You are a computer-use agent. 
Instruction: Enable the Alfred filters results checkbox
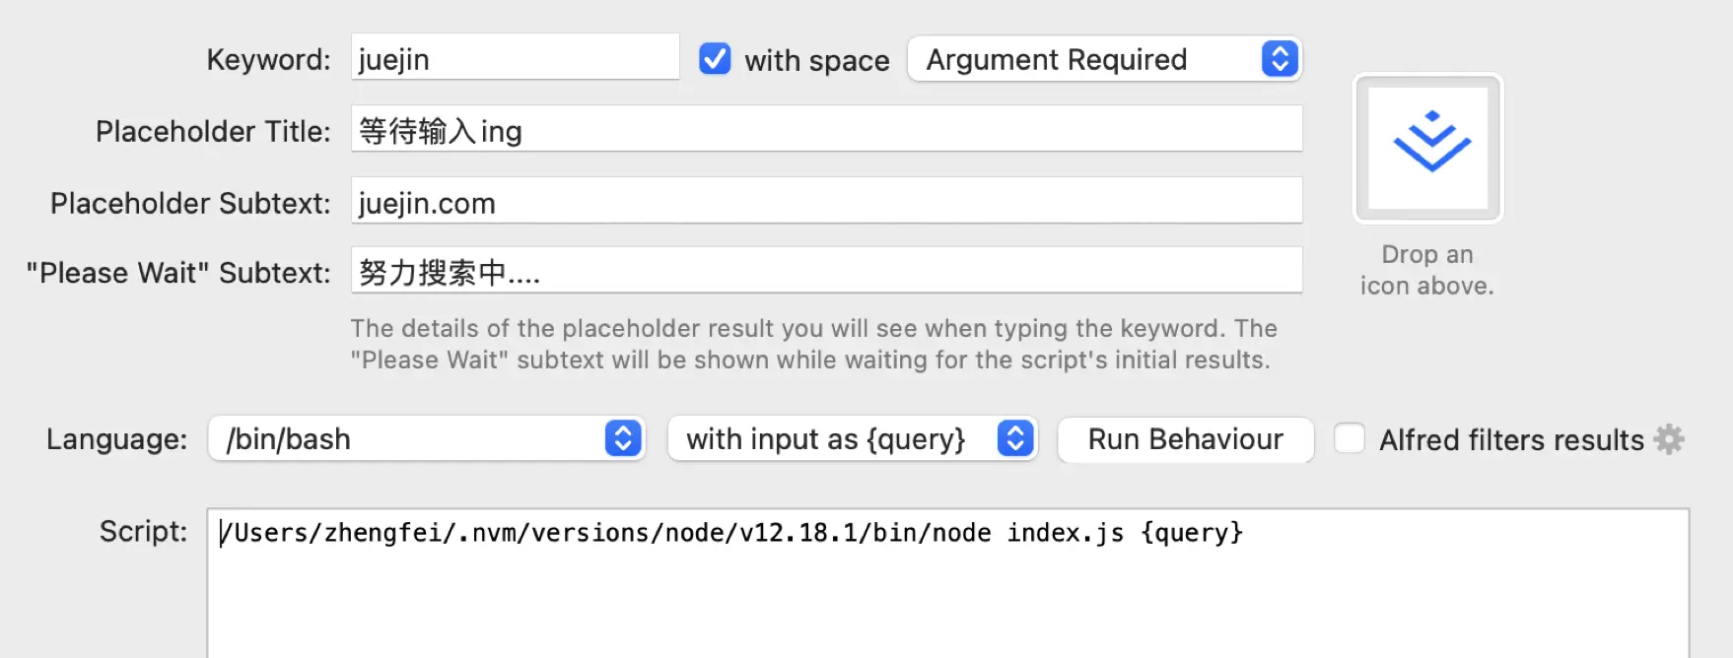tap(1350, 438)
